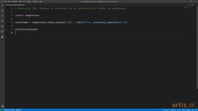Open the View menu
The height and width of the screenshot is (111, 198).
click(20, 2)
